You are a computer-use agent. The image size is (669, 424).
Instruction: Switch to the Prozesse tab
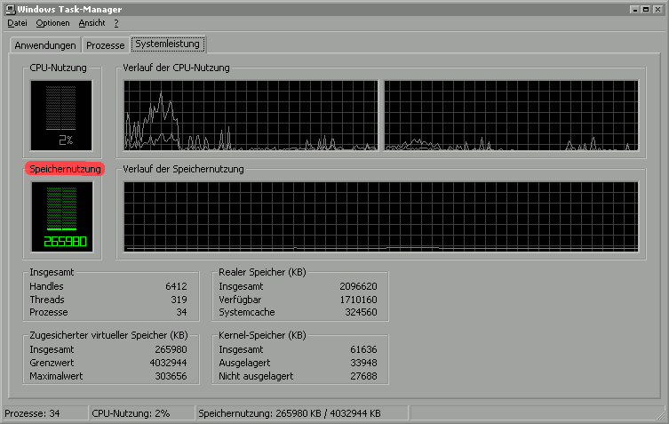click(x=106, y=45)
